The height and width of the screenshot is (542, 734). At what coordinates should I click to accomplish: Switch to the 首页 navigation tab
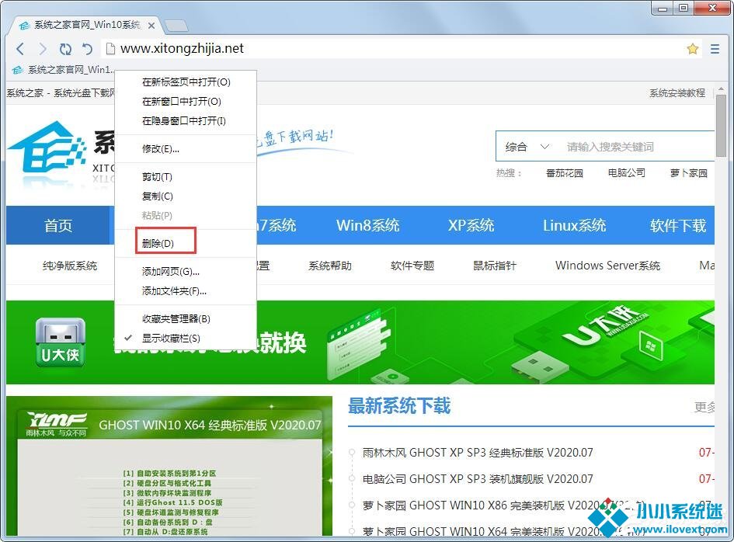(x=58, y=226)
